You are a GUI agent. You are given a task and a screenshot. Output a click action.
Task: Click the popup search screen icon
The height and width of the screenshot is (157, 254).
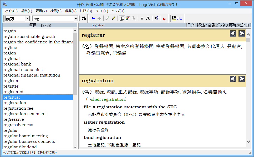point(128,18)
